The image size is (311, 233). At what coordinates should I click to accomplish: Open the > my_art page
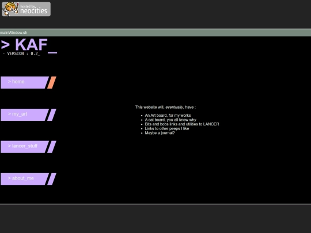25,114
